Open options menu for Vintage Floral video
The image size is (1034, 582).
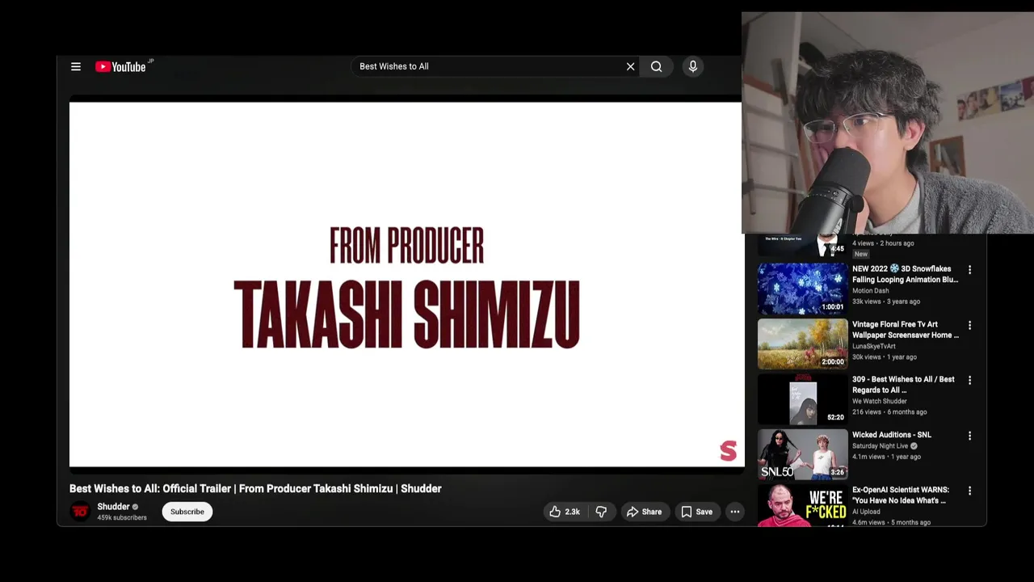coord(970,326)
